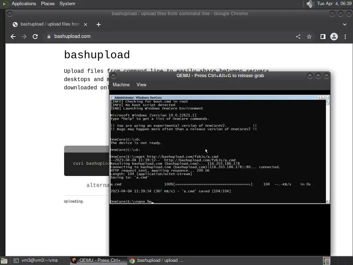The width and height of the screenshot is (353, 265).
Task: Go back in Chrome navigation
Action: [x=13, y=37]
